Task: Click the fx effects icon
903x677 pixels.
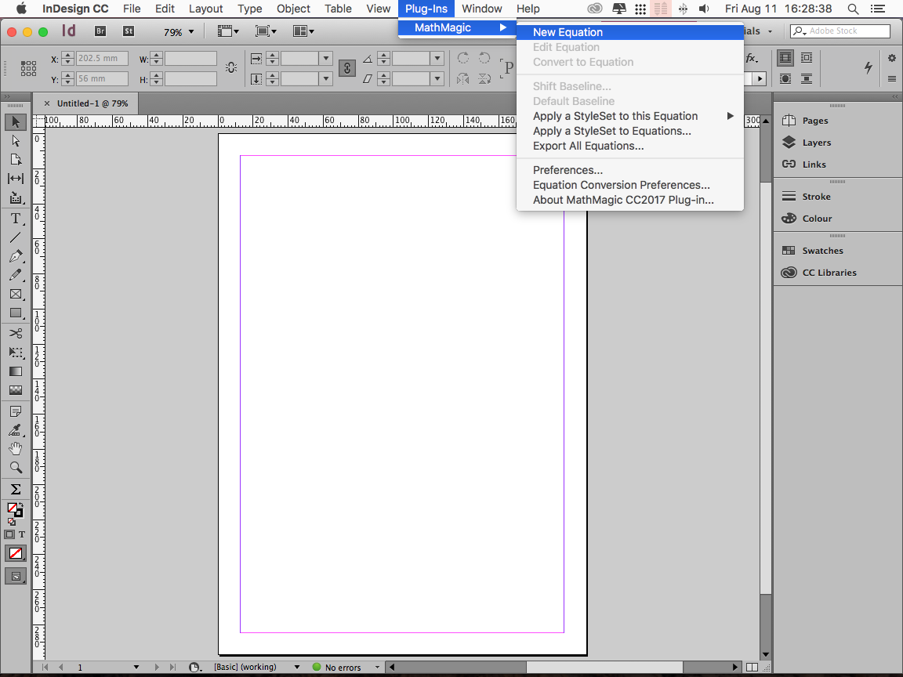Action: tap(751, 57)
